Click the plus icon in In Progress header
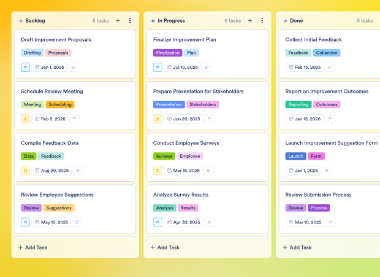The image size is (380, 277). point(250,20)
